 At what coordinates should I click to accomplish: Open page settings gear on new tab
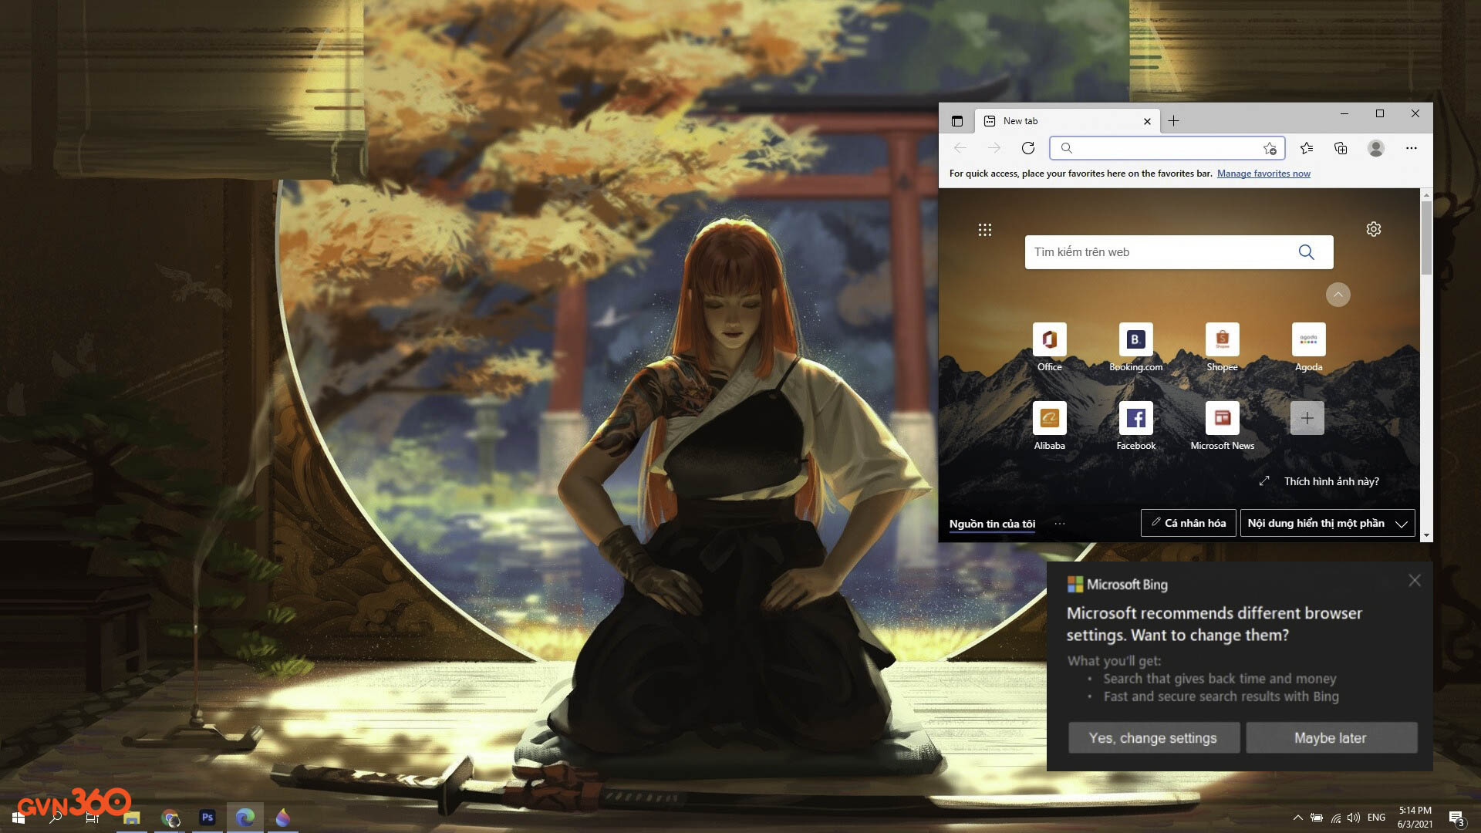click(x=1374, y=229)
